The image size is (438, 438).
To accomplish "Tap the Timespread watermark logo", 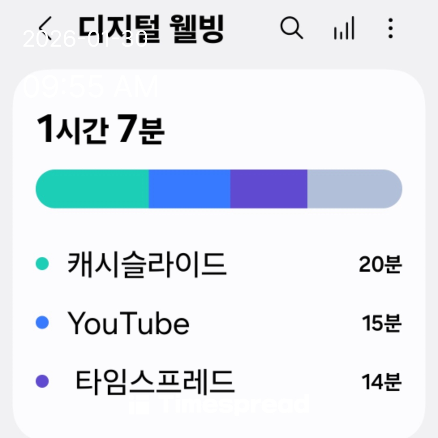I will pos(219,404).
